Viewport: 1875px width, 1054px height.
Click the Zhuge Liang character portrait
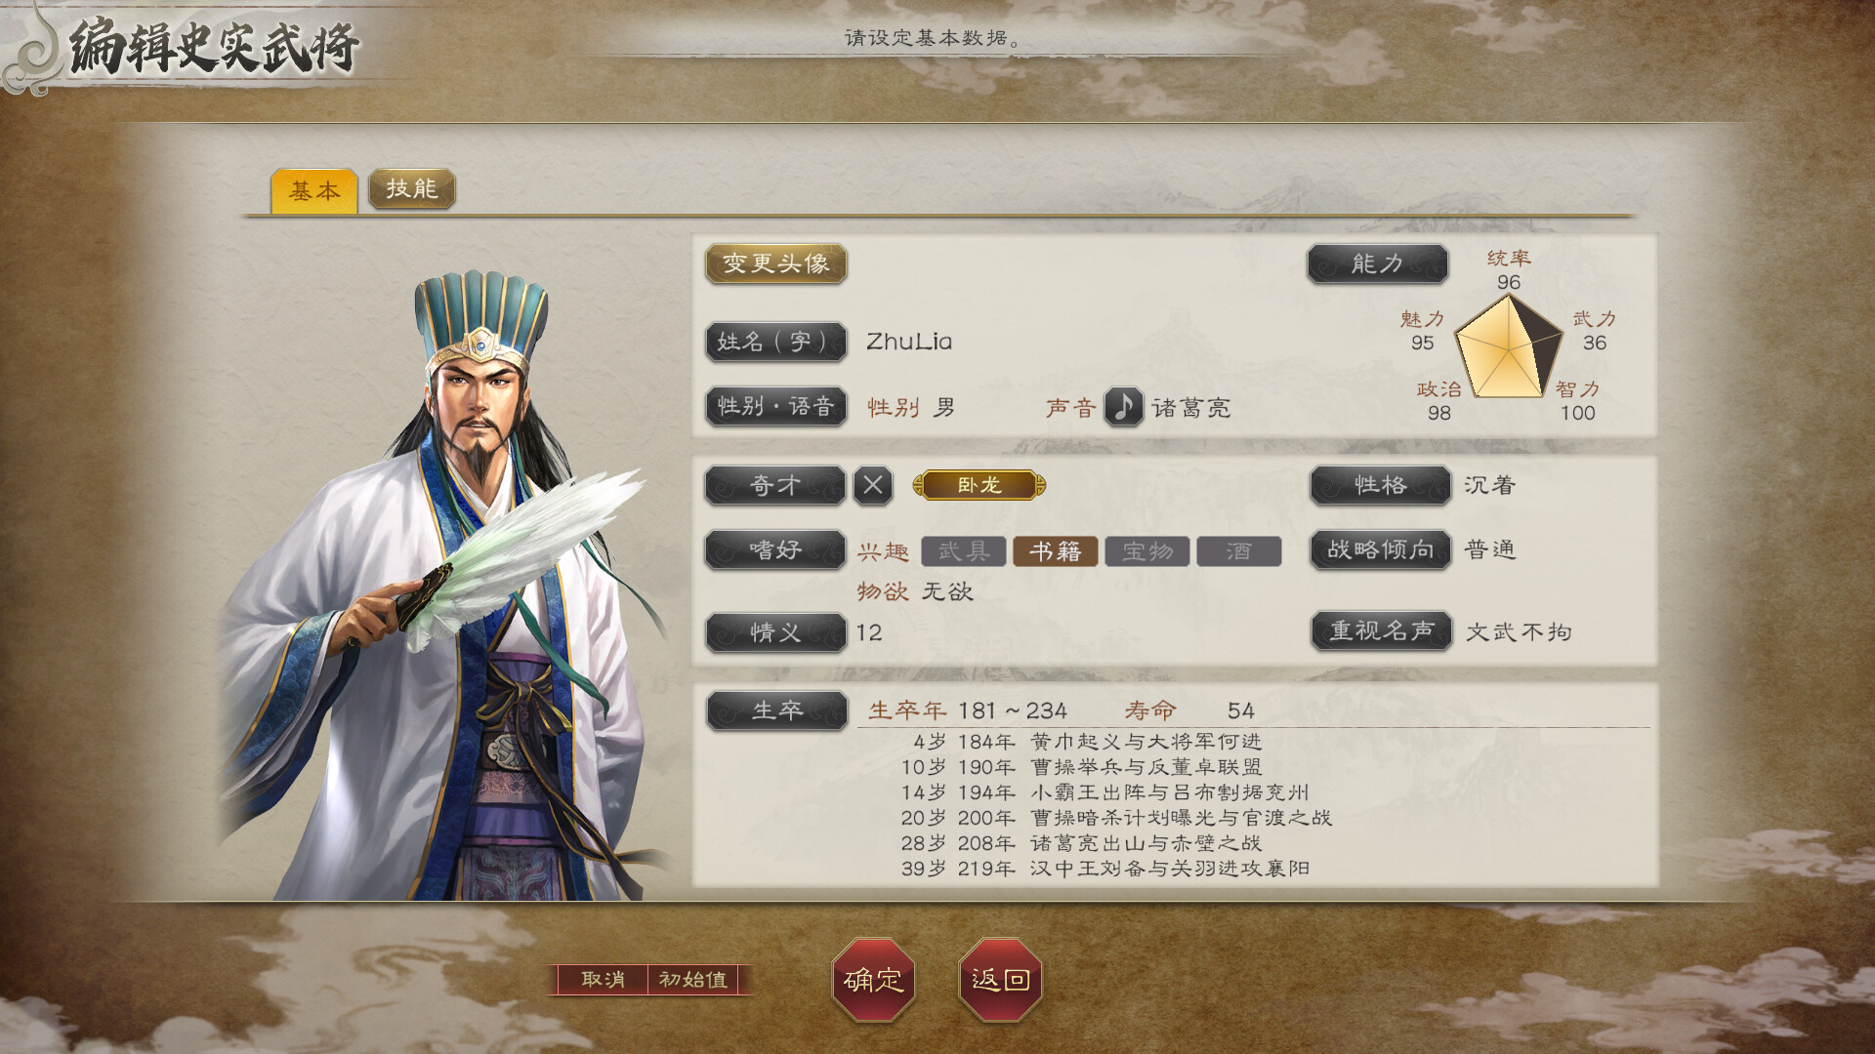[439, 586]
